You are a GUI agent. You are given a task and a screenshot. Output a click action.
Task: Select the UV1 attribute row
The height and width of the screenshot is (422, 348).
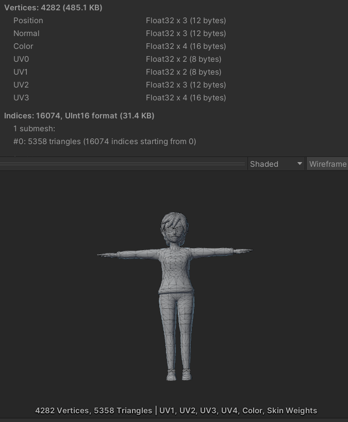(x=21, y=72)
